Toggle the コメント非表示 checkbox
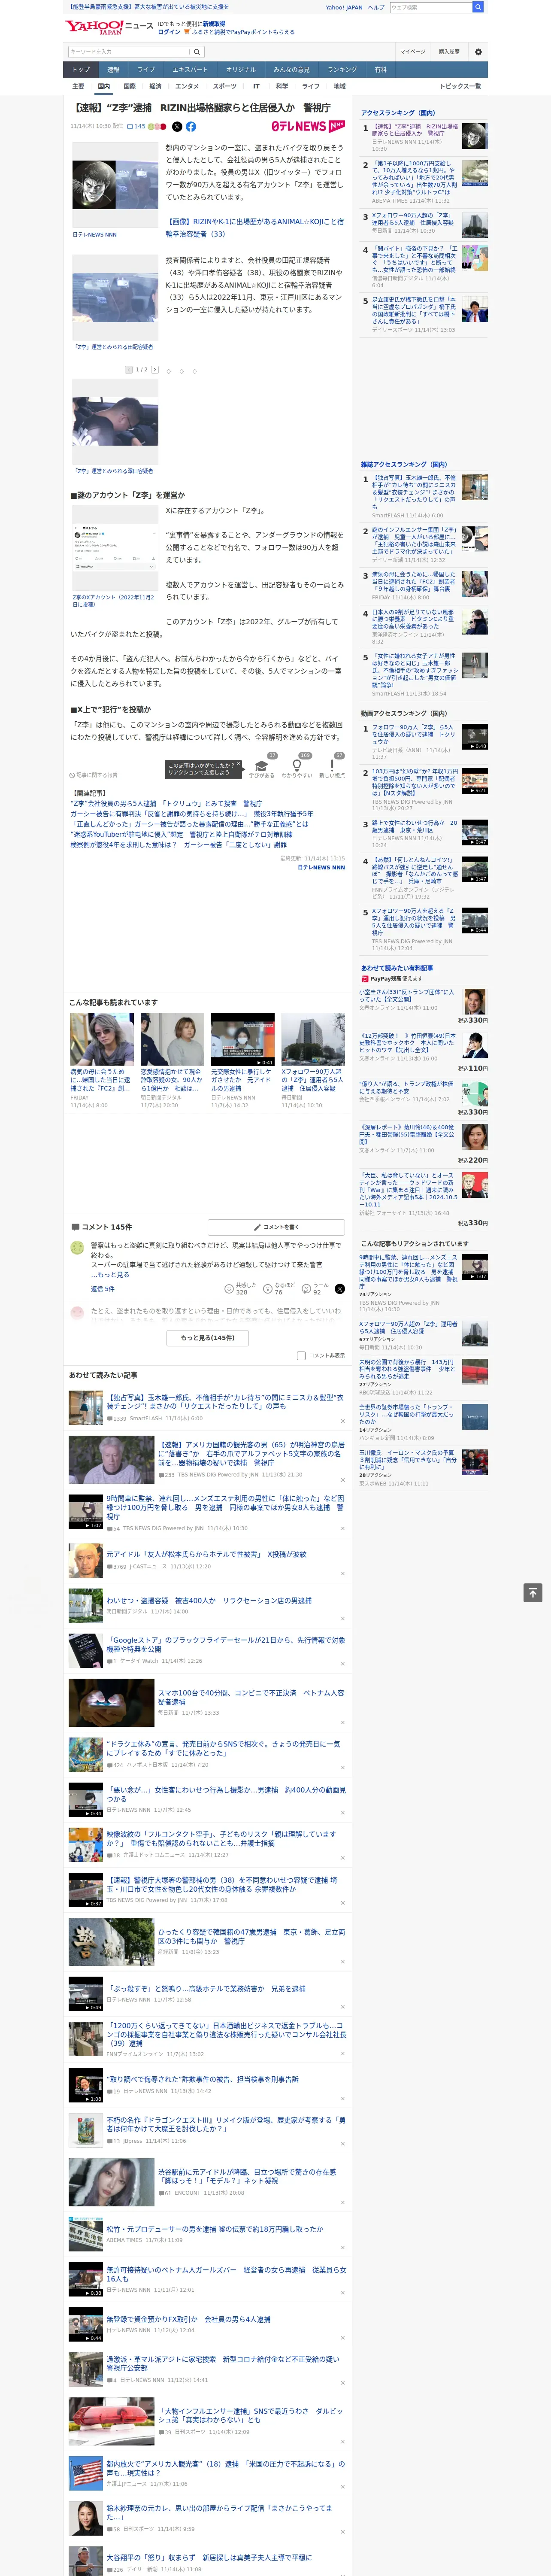 coord(301,1355)
